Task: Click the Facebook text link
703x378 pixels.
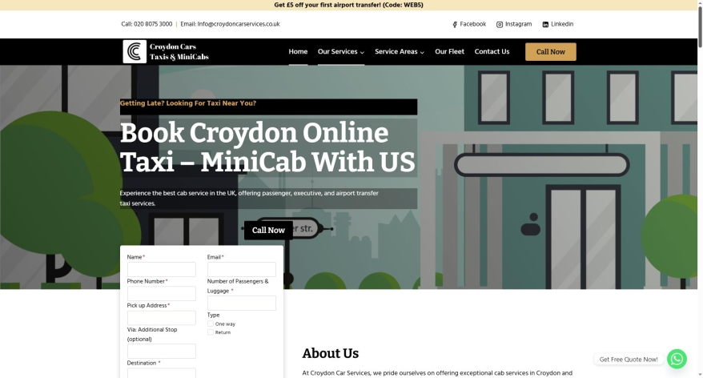Action: point(473,24)
